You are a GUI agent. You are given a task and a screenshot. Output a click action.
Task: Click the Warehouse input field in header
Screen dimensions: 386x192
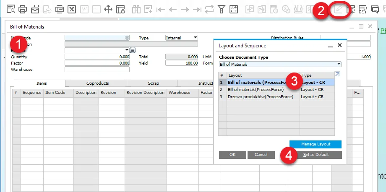97,69
